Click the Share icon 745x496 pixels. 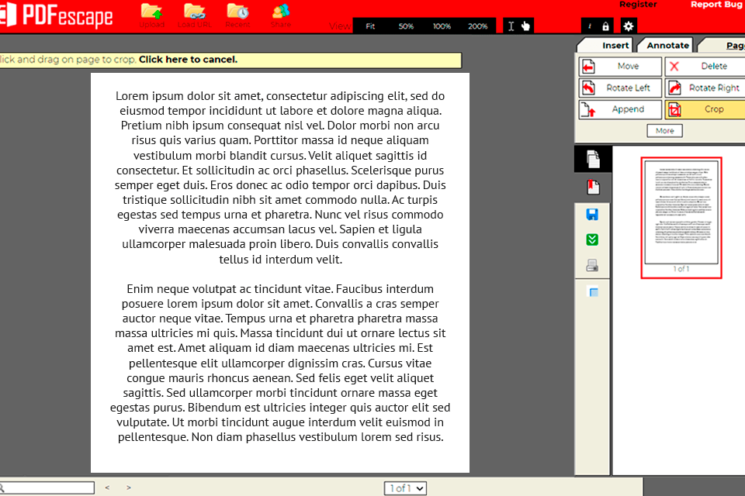point(281,13)
